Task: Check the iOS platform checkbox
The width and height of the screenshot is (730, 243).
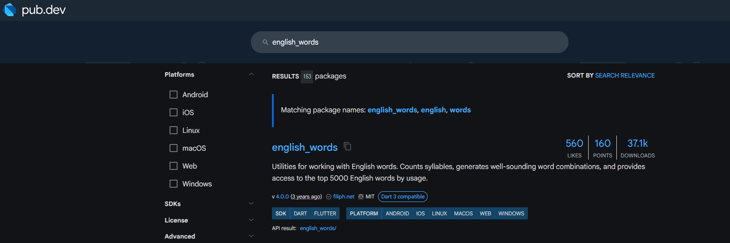Action: (x=174, y=112)
